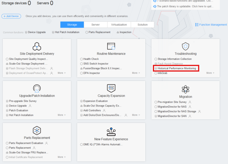This screenshot has width=228, height=164.
Task: Expand More in Troubleshooting card
Action: (210, 73)
